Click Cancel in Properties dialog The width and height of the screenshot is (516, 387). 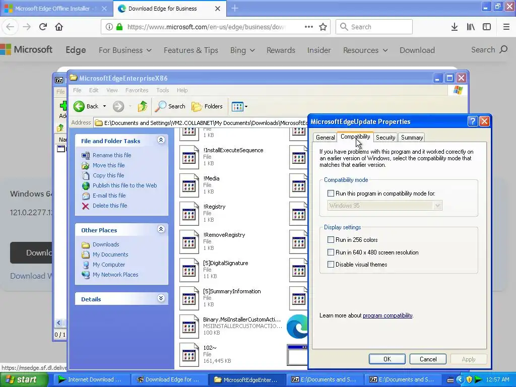[x=428, y=359]
